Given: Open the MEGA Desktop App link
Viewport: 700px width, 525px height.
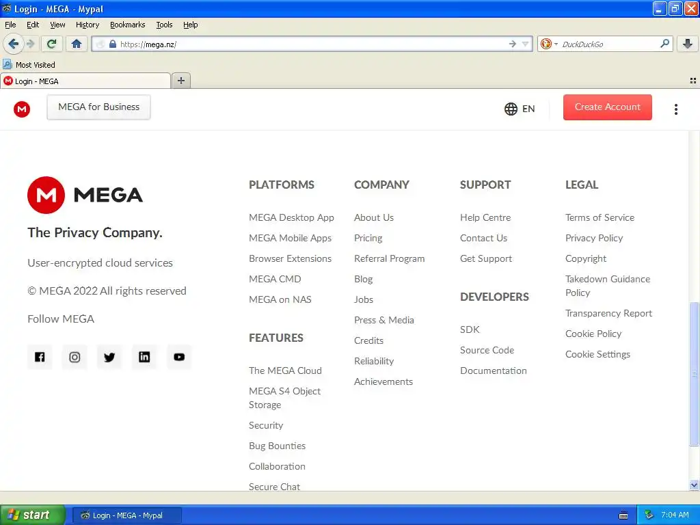Looking at the screenshot, I should (x=291, y=217).
